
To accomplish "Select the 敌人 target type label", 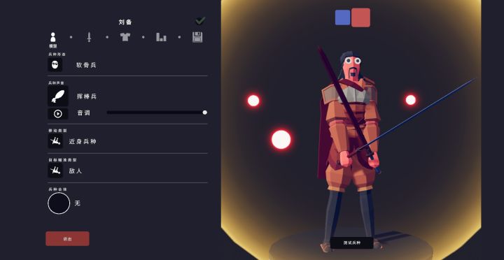I will point(76,171).
